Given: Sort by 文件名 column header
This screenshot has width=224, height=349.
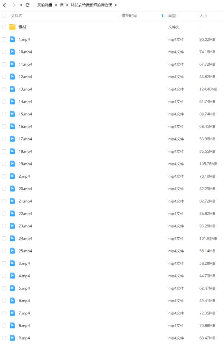Looking at the screenshot, I should point(16,16).
